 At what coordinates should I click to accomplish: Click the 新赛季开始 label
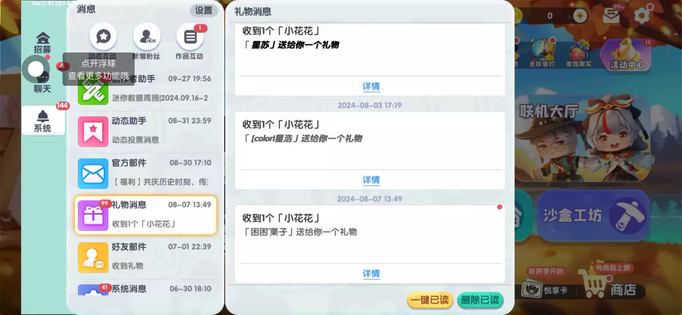pos(546,271)
